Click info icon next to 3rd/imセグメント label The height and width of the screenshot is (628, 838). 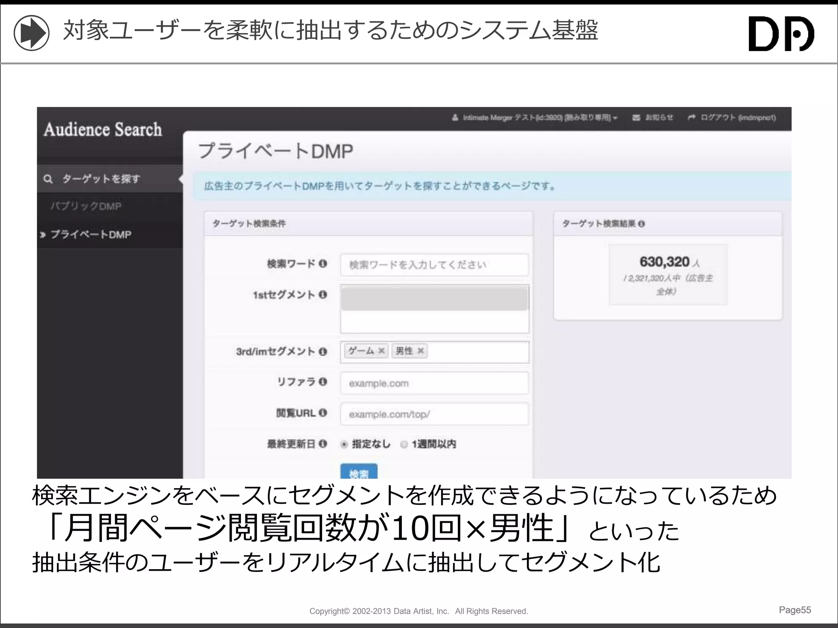(323, 351)
